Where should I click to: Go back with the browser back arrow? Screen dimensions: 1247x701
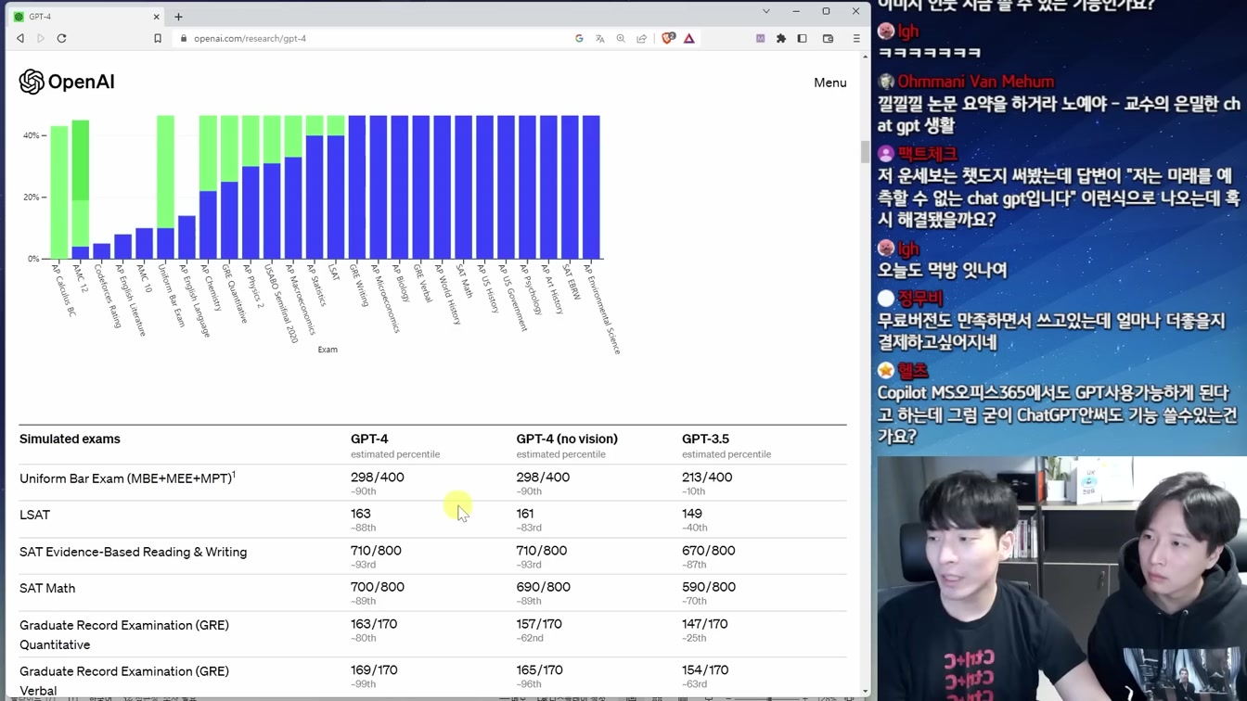click(x=20, y=39)
